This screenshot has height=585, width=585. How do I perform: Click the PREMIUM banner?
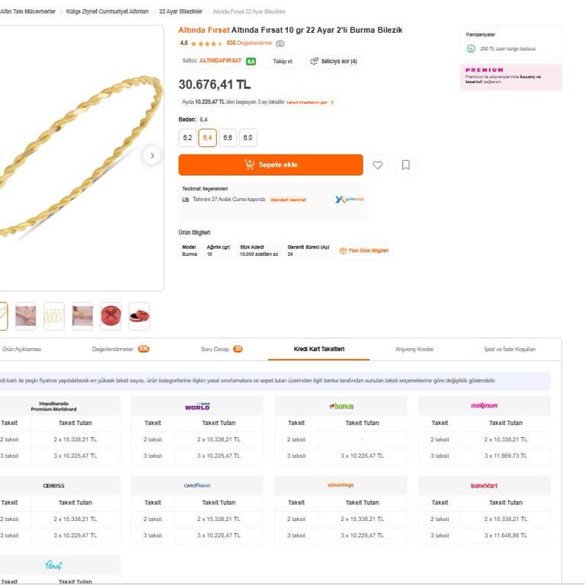(x=510, y=77)
